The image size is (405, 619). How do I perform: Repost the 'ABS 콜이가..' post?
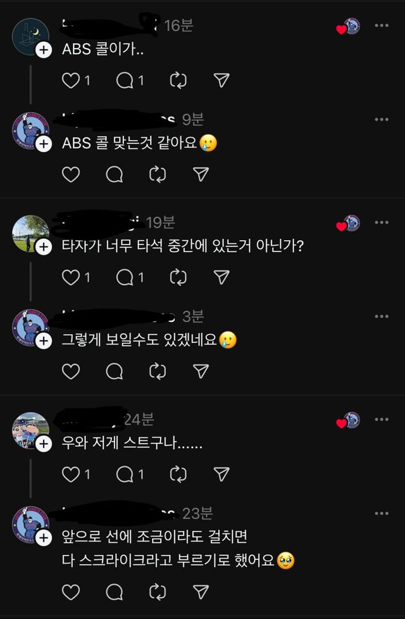point(178,80)
